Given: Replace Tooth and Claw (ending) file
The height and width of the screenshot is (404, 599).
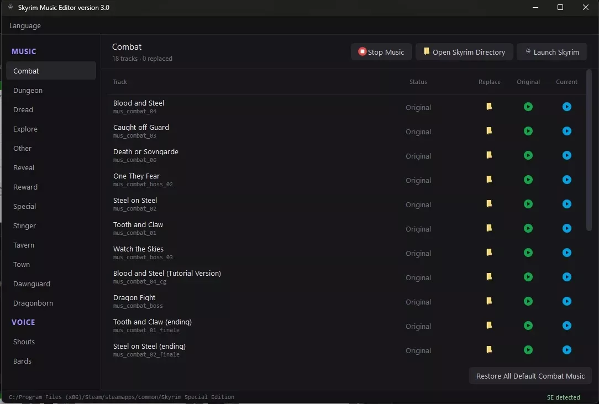Looking at the screenshot, I should coord(489,326).
